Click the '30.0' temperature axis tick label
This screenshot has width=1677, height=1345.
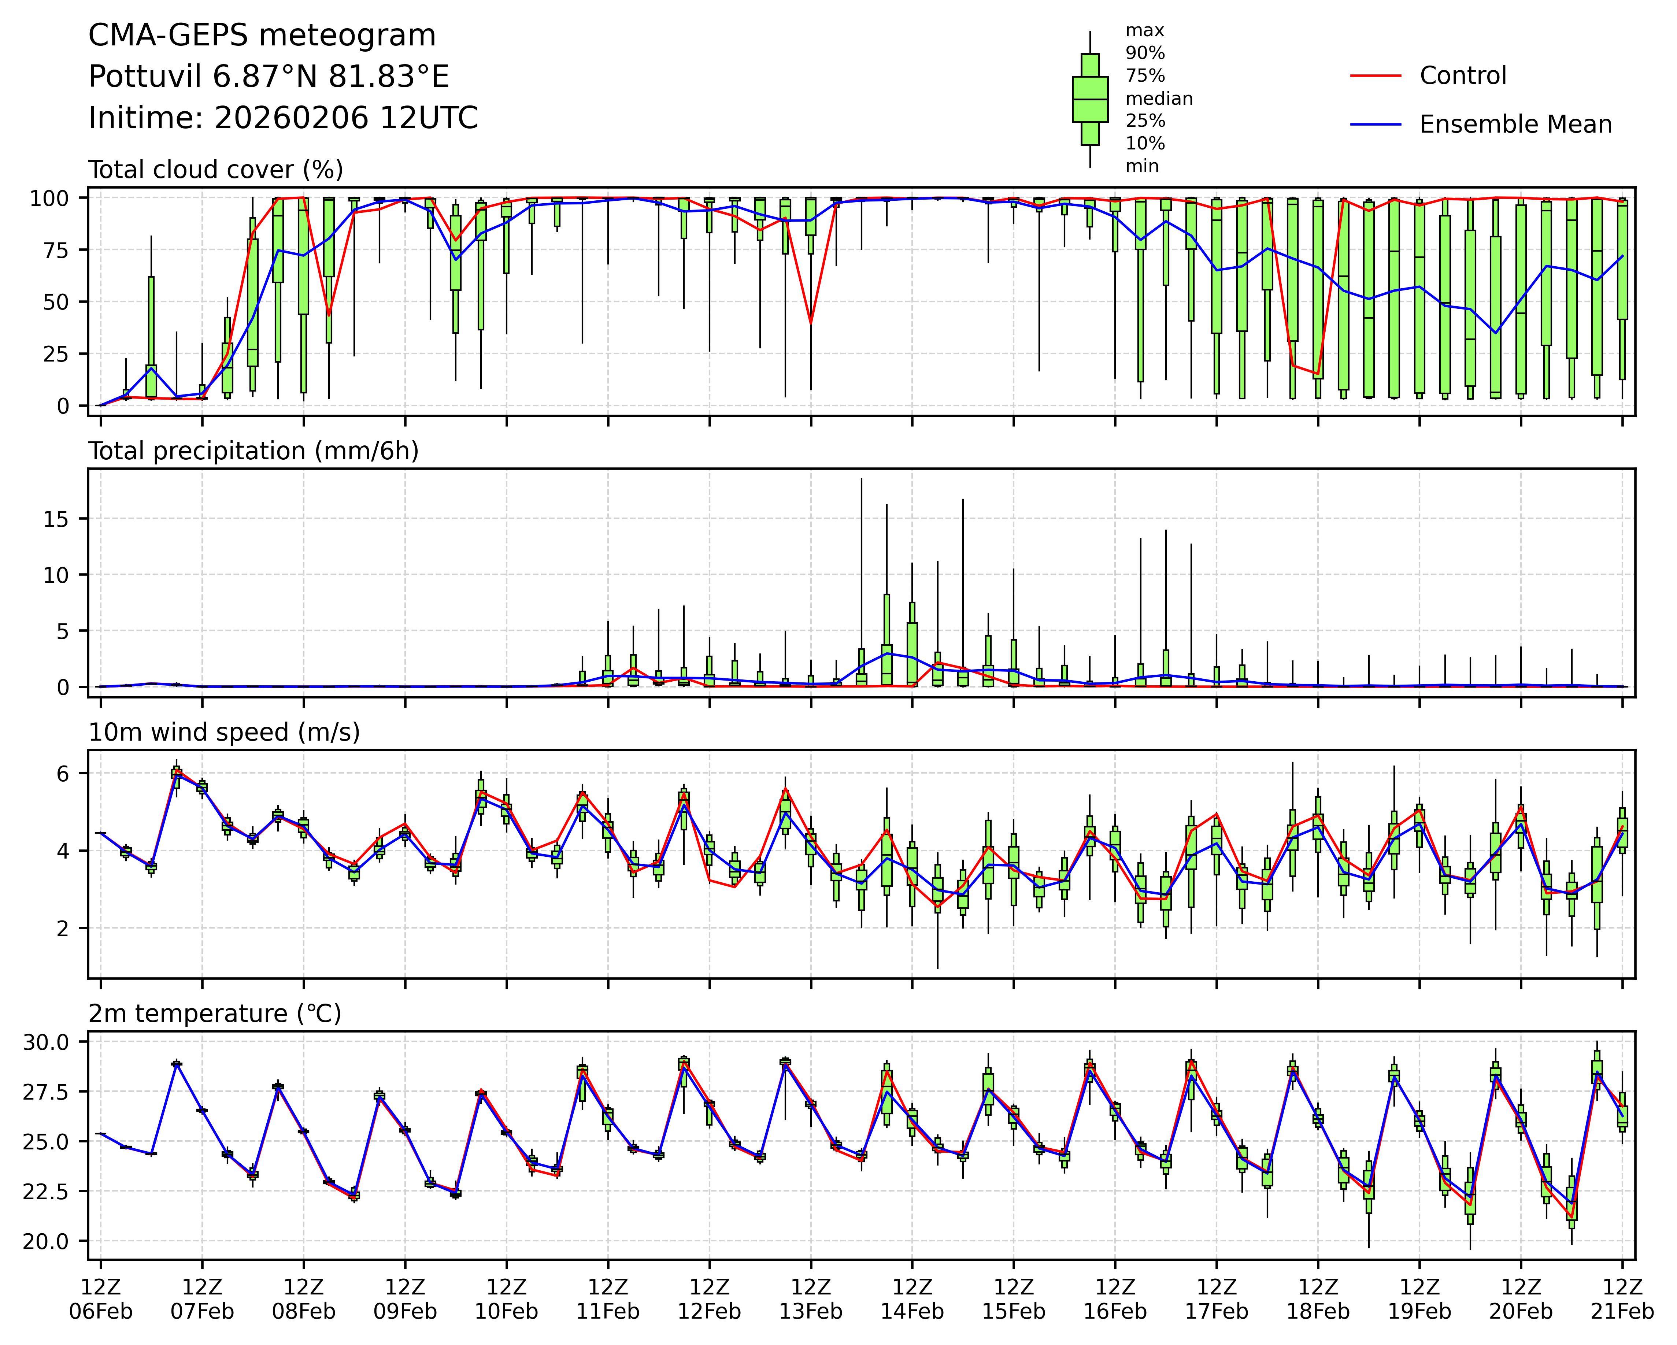[x=45, y=1042]
